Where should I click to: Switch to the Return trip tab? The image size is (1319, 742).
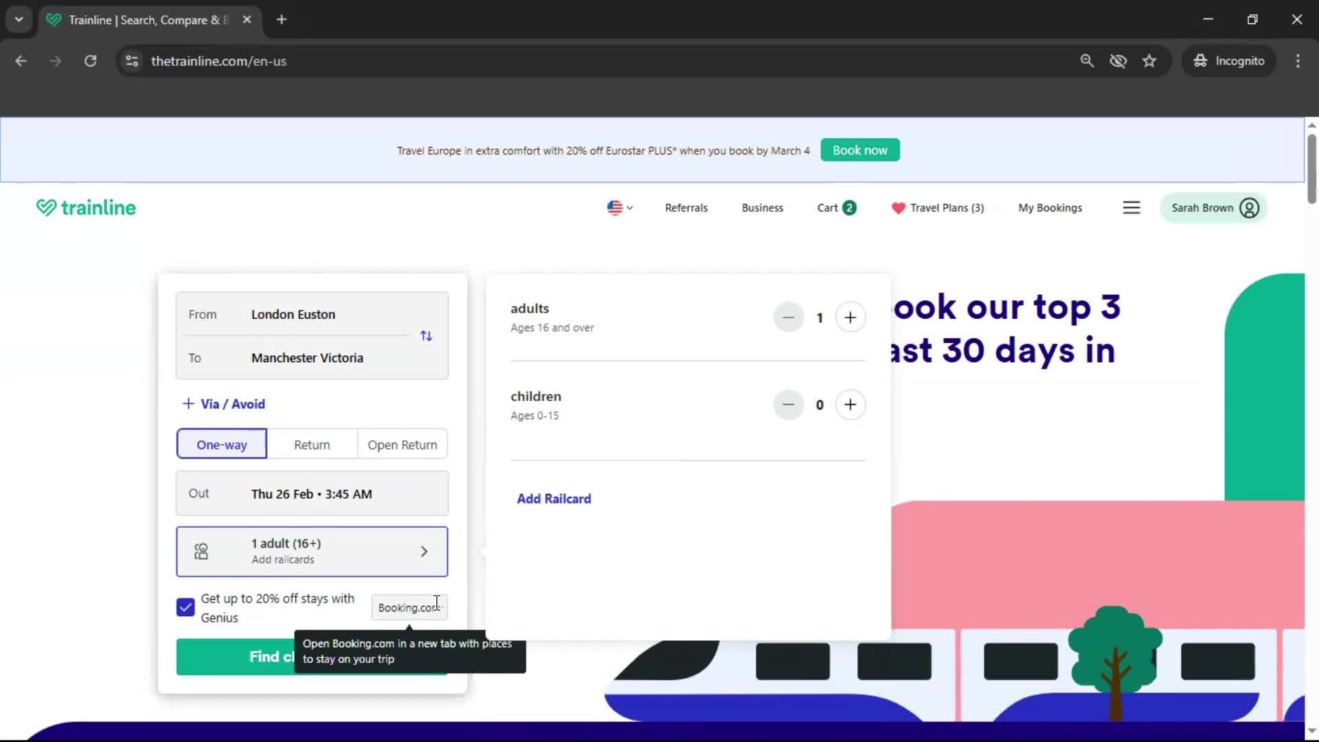pos(312,444)
